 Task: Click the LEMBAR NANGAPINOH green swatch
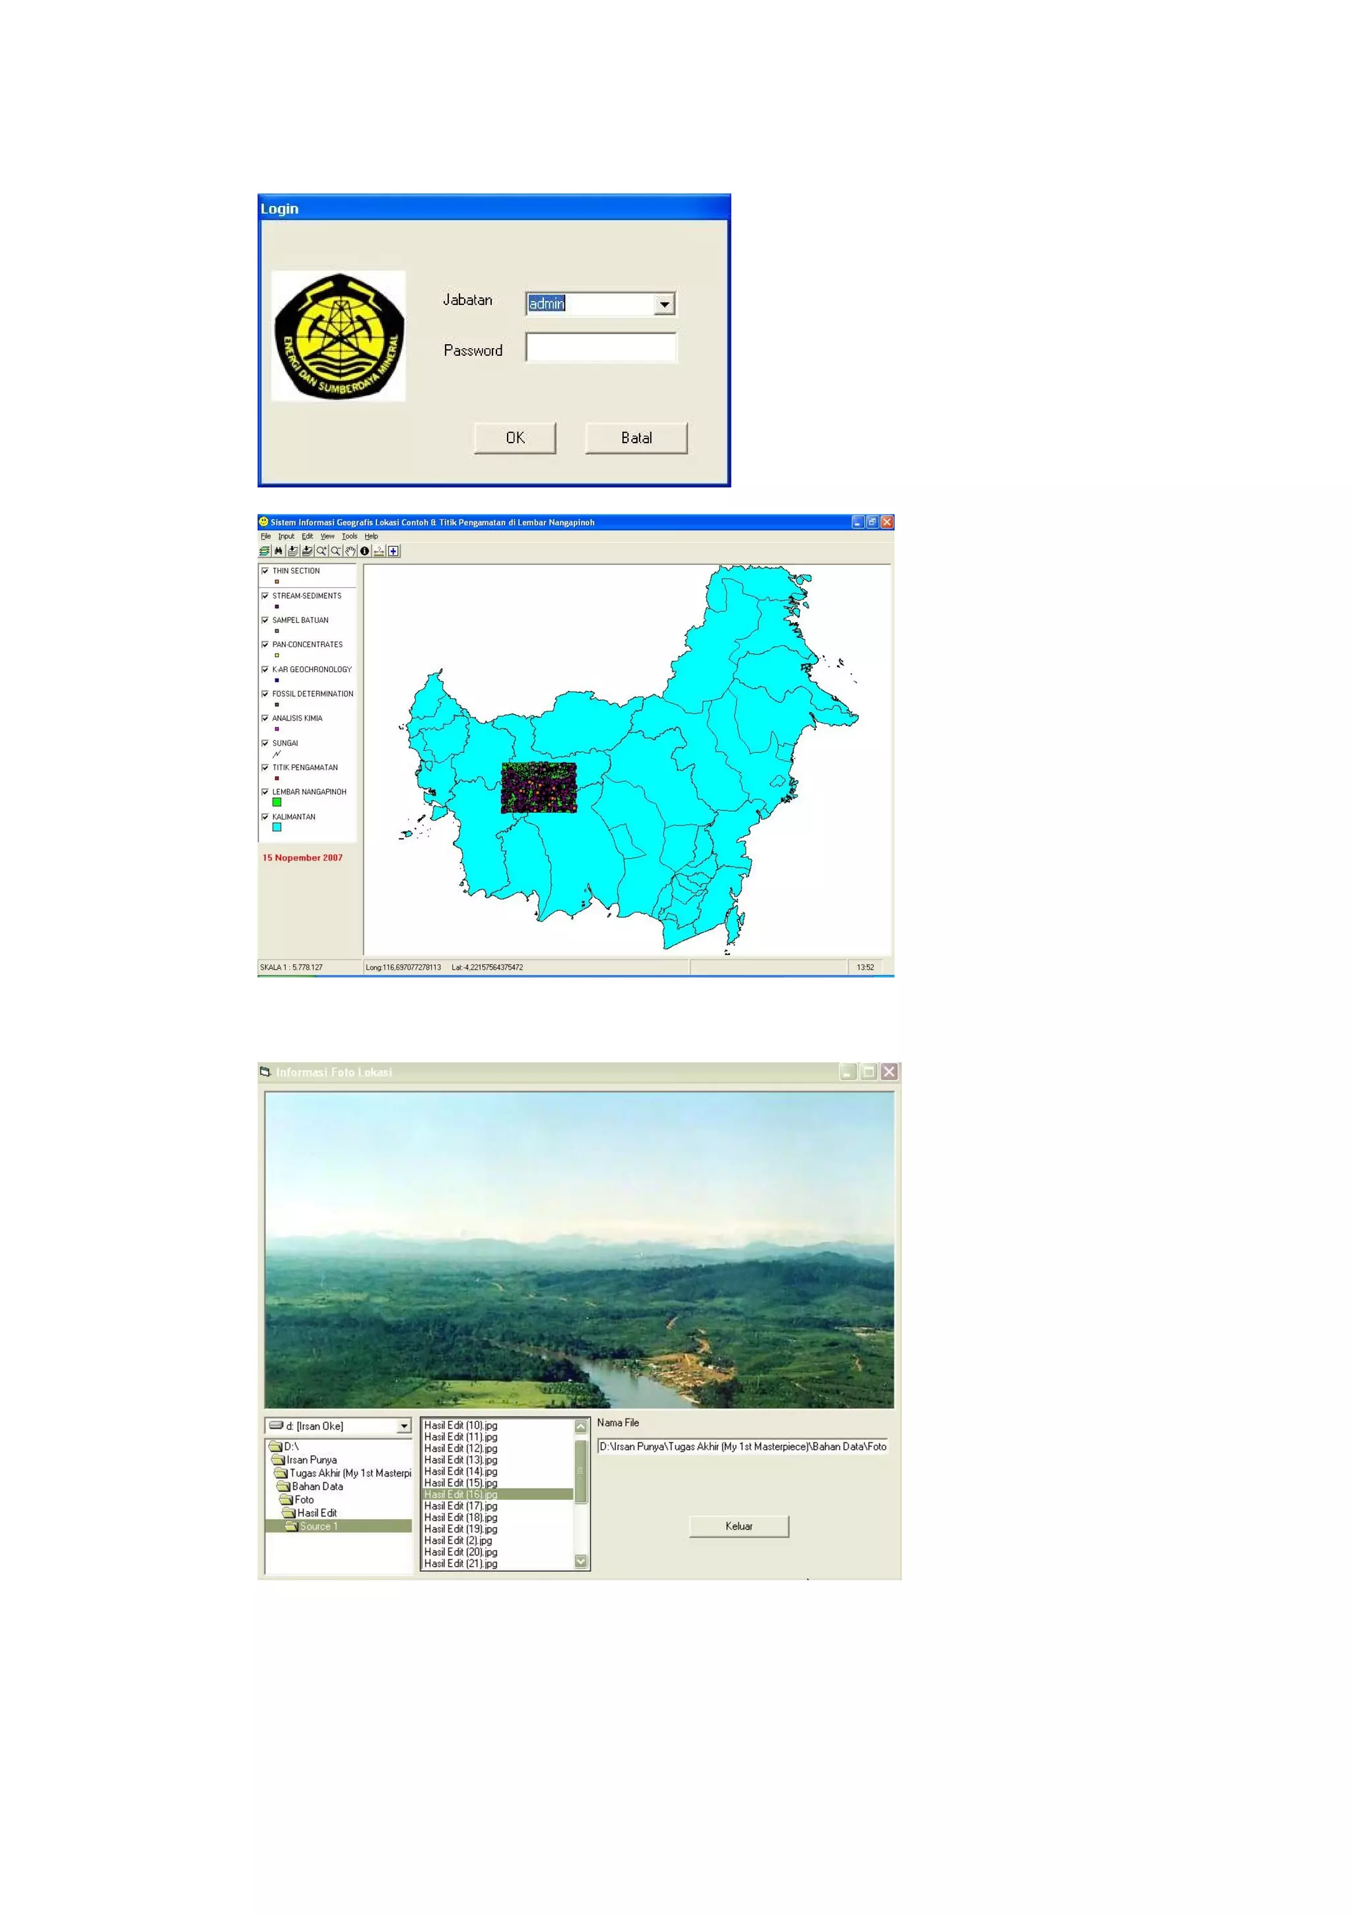coord(277,802)
